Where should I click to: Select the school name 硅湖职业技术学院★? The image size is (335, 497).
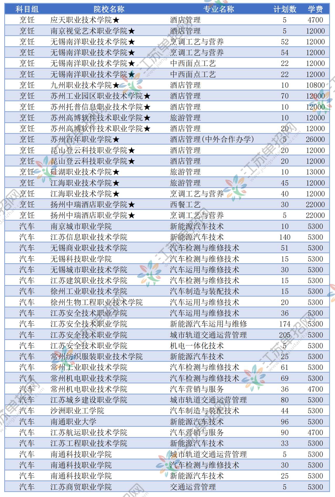(85, 172)
